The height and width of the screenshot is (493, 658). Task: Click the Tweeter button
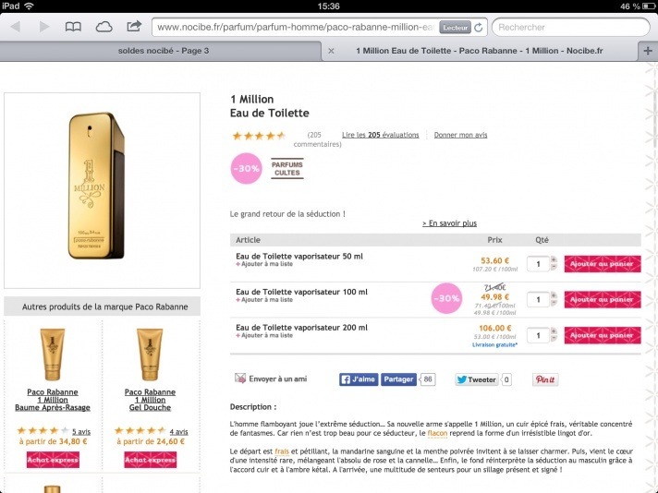pyautogui.click(x=477, y=379)
